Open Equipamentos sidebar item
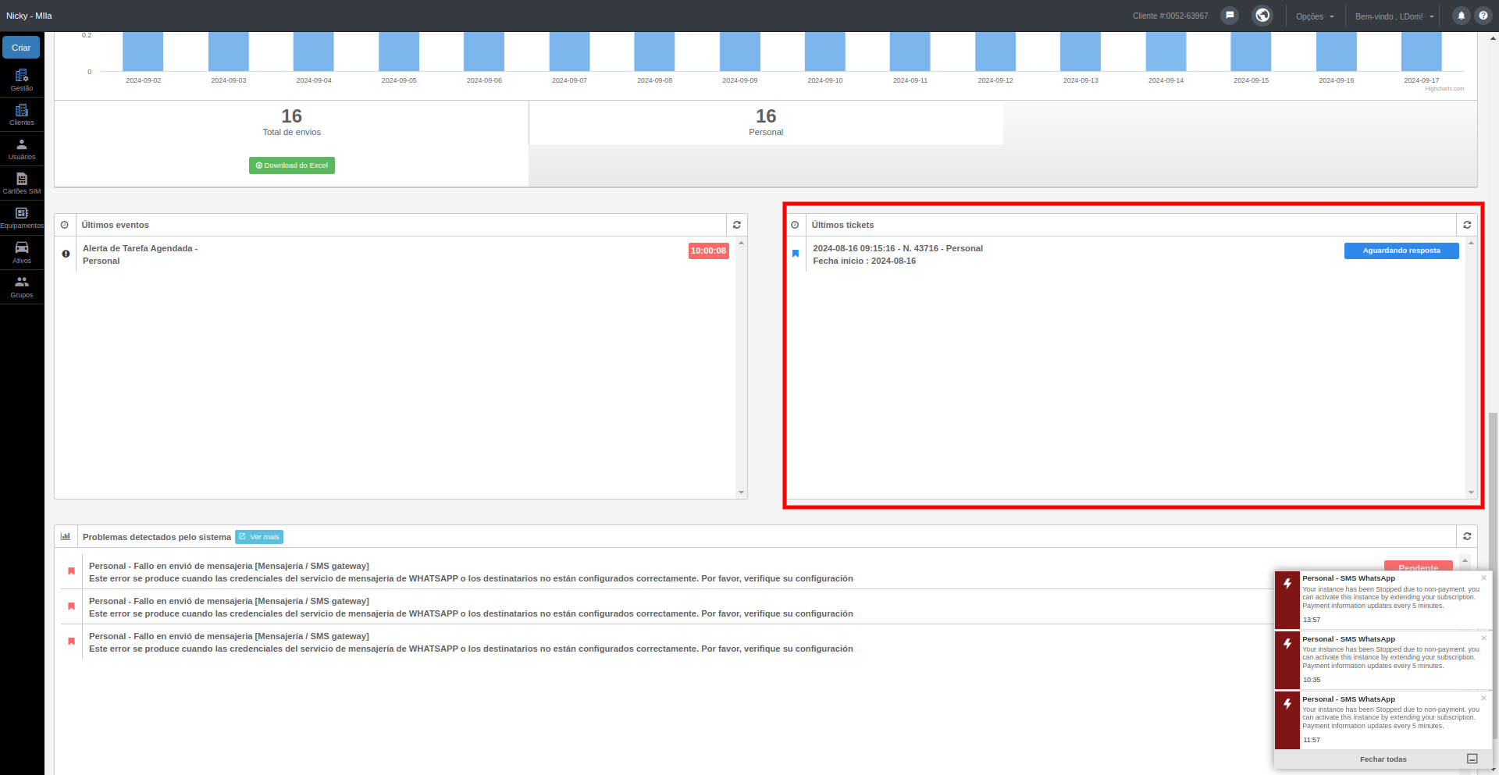 click(x=22, y=218)
